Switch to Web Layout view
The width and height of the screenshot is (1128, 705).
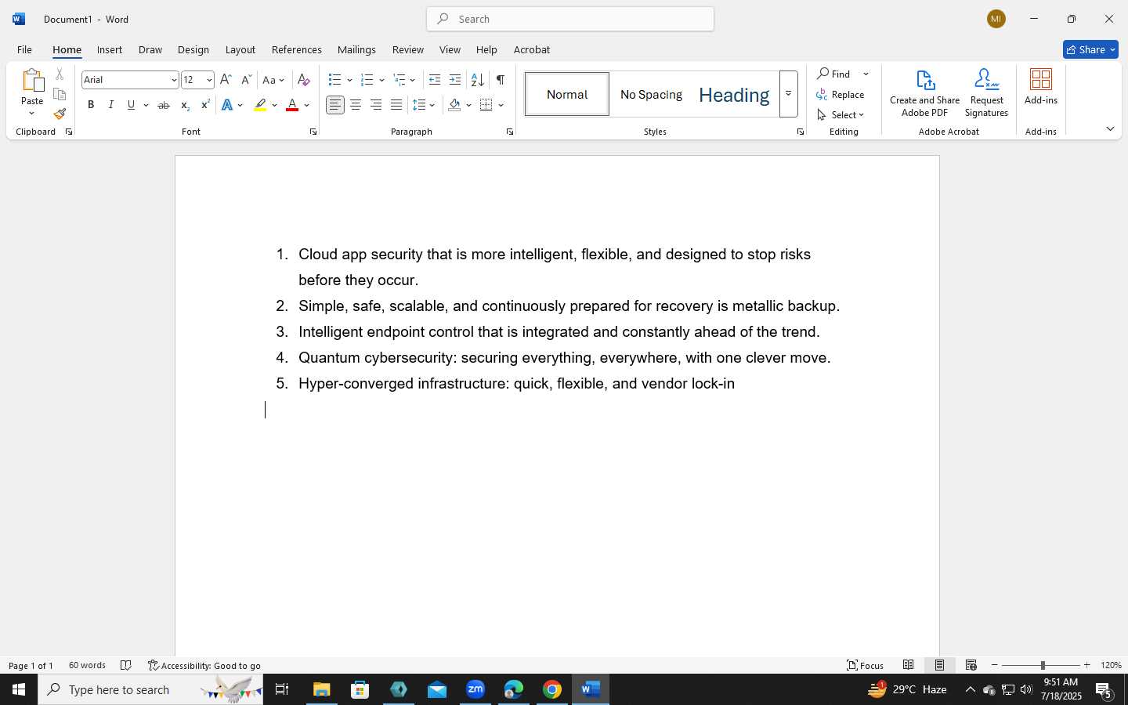[x=971, y=665]
